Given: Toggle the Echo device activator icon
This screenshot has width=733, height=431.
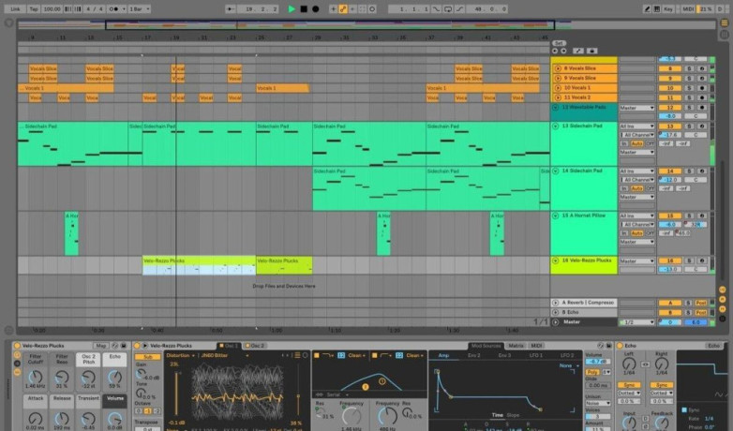Looking at the screenshot, I should coord(621,346).
